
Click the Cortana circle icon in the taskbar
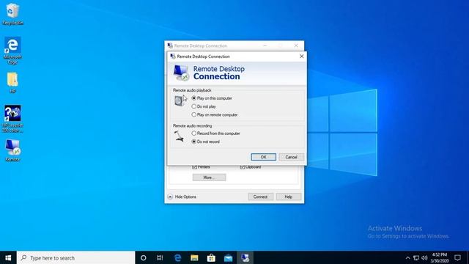click(144, 257)
